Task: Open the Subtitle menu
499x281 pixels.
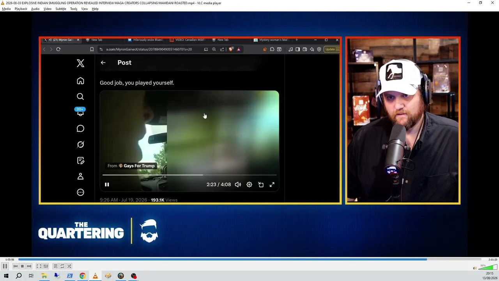Action: (61, 9)
